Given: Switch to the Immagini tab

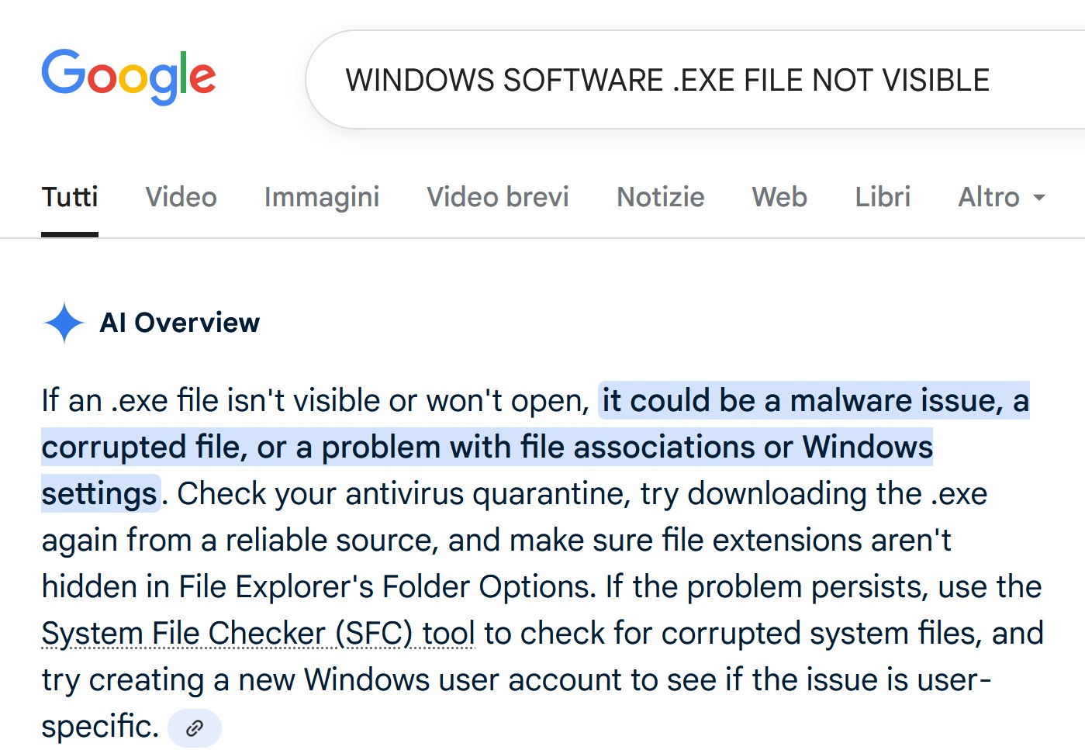Looking at the screenshot, I should click(x=322, y=197).
